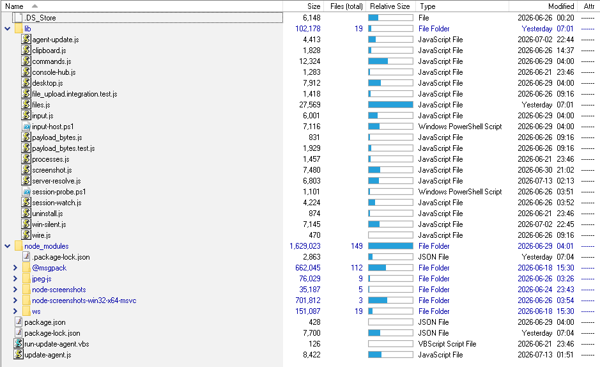600x367 pixels.
Task: Click the node_modules folder icon
Action: 19,246
